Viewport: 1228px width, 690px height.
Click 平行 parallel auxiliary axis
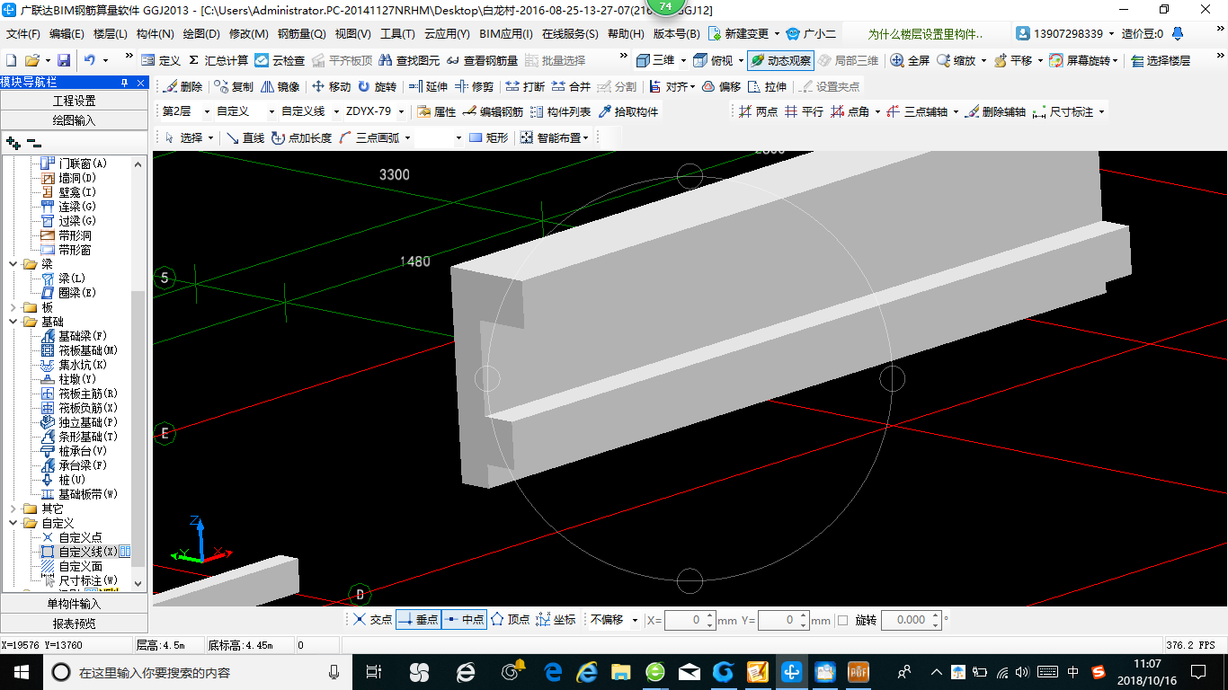804,111
